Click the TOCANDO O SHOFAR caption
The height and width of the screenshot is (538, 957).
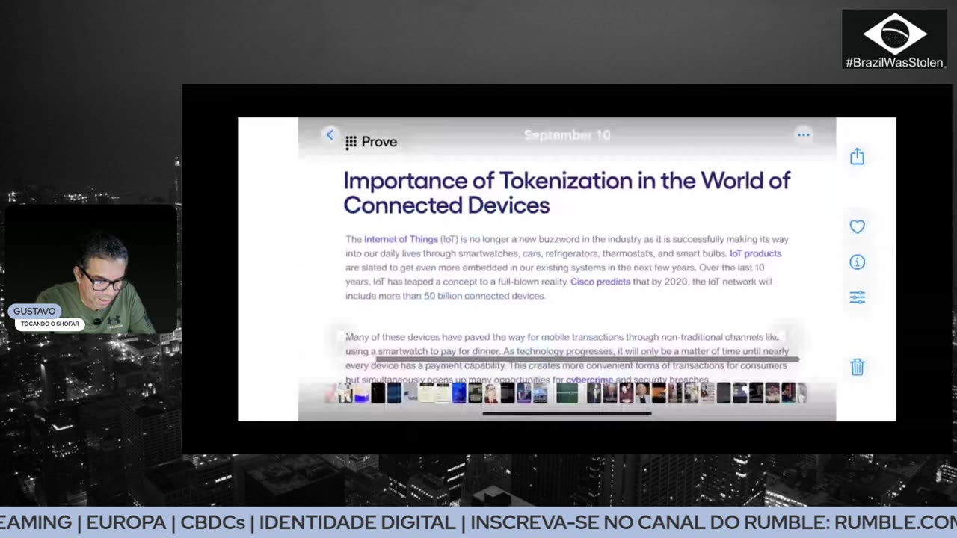49,324
